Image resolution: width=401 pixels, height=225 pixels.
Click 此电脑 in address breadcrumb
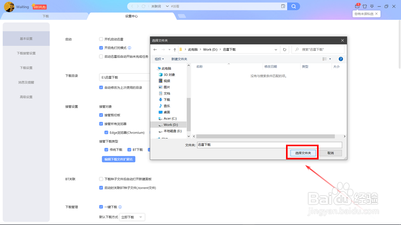pos(193,49)
